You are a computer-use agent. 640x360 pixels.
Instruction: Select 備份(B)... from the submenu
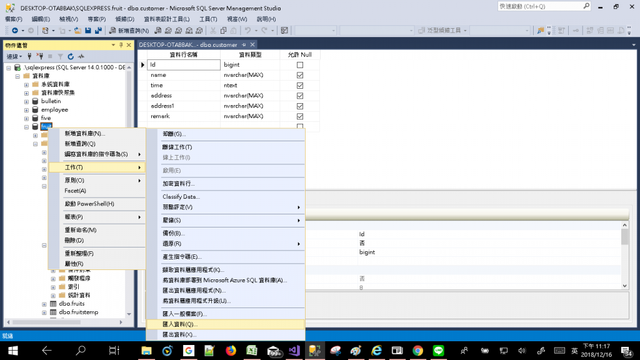pos(225,234)
